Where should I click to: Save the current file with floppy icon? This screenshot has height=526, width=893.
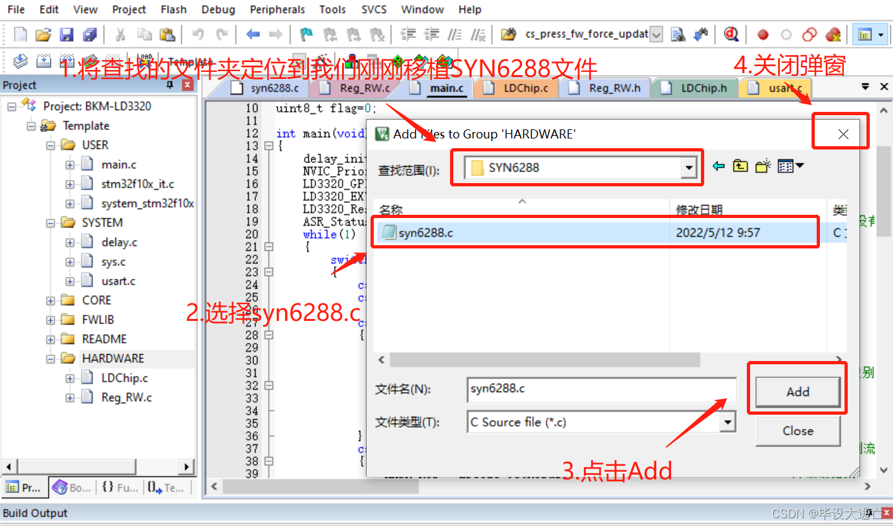[x=66, y=34]
